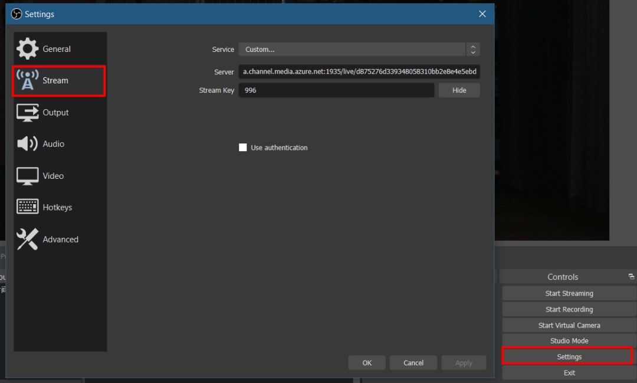The height and width of the screenshot is (383, 637).
Task: Click the OBS logo in Settings title bar
Action: click(17, 14)
